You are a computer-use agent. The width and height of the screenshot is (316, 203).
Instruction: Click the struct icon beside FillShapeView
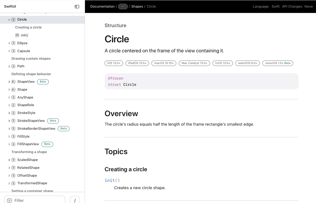click(x=13, y=144)
